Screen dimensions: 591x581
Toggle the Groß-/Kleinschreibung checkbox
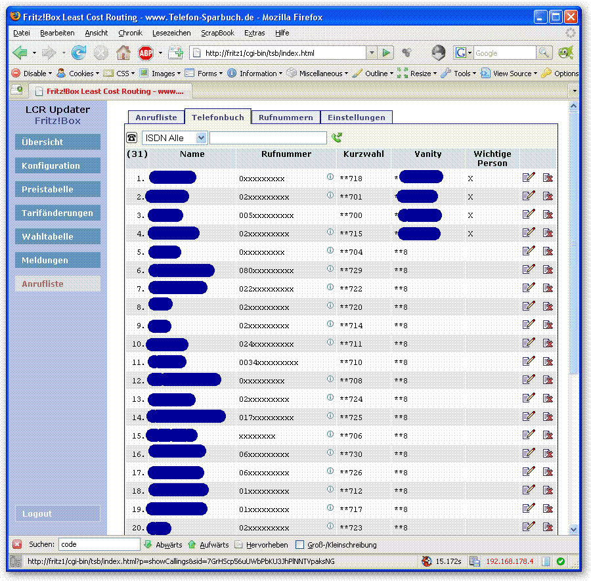299,545
